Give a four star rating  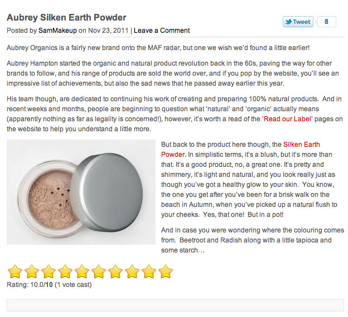[x=65, y=271]
